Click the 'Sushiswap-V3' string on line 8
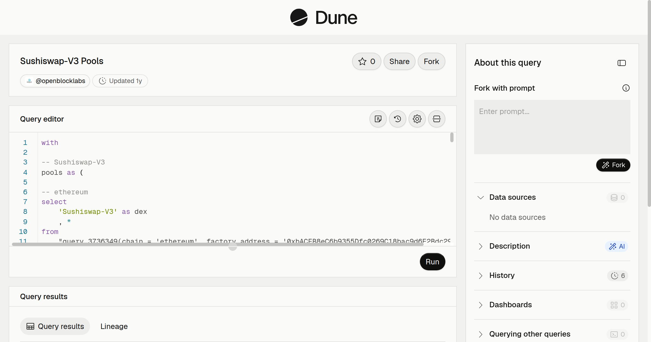The height and width of the screenshot is (342, 651). pos(88,212)
